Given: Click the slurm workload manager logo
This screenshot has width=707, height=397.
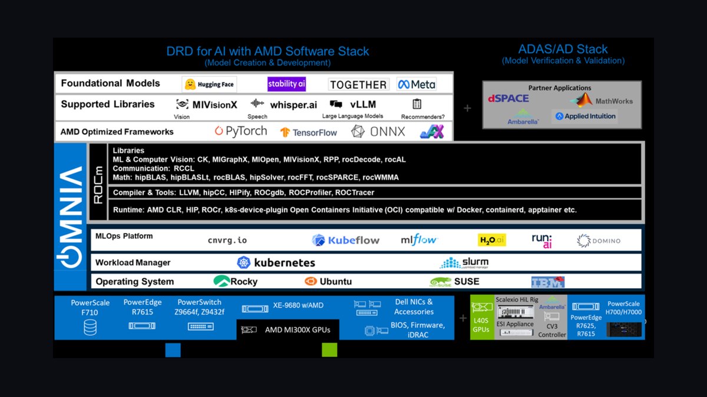Looking at the screenshot, I should tap(464, 262).
